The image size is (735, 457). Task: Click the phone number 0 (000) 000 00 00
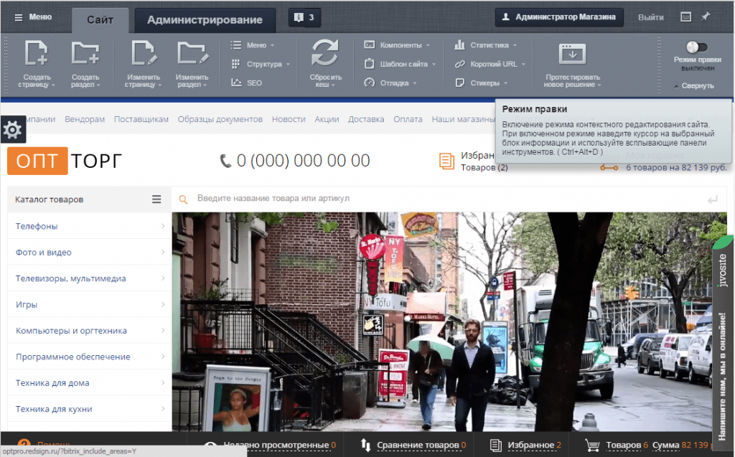(303, 161)
